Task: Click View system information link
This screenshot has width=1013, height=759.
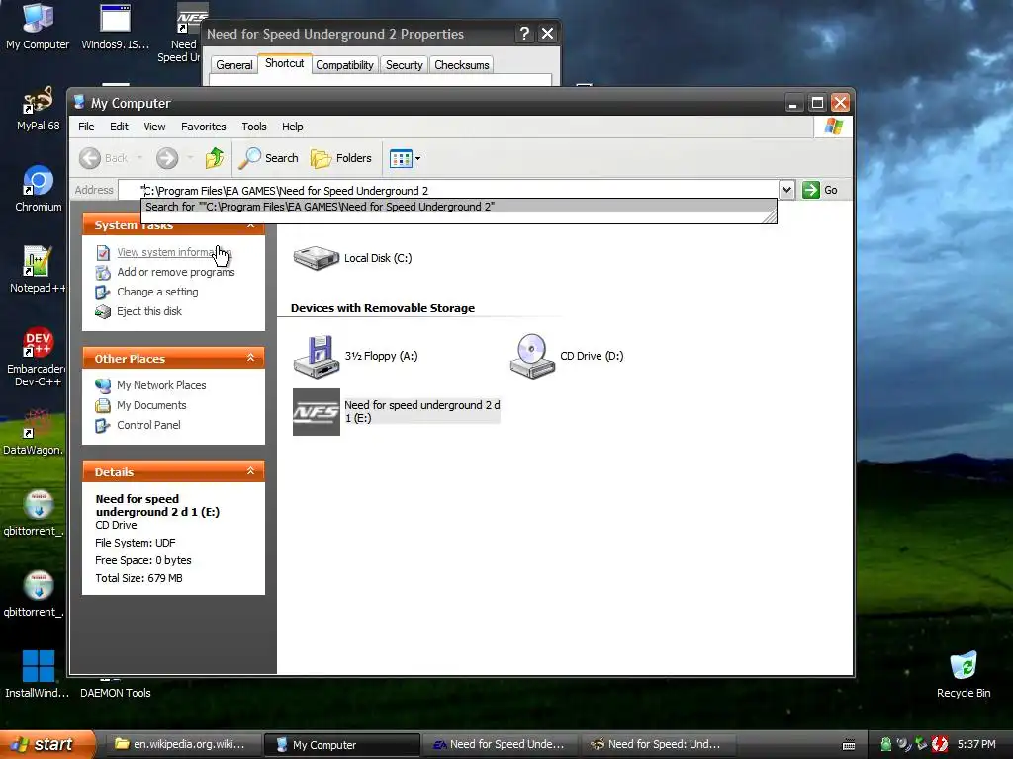Action: (174, 252)
